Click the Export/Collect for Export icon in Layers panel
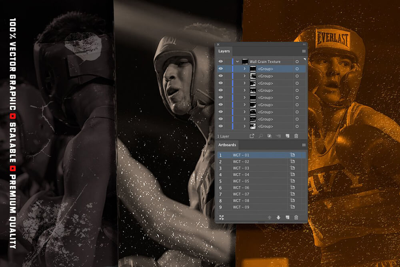 pos(252,136)
